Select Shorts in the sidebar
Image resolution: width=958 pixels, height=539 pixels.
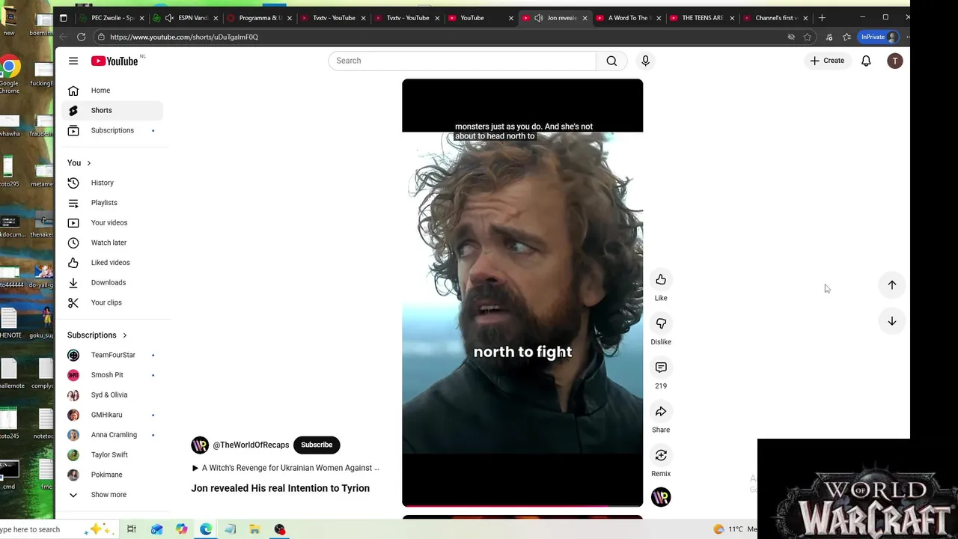pos(112,110)
